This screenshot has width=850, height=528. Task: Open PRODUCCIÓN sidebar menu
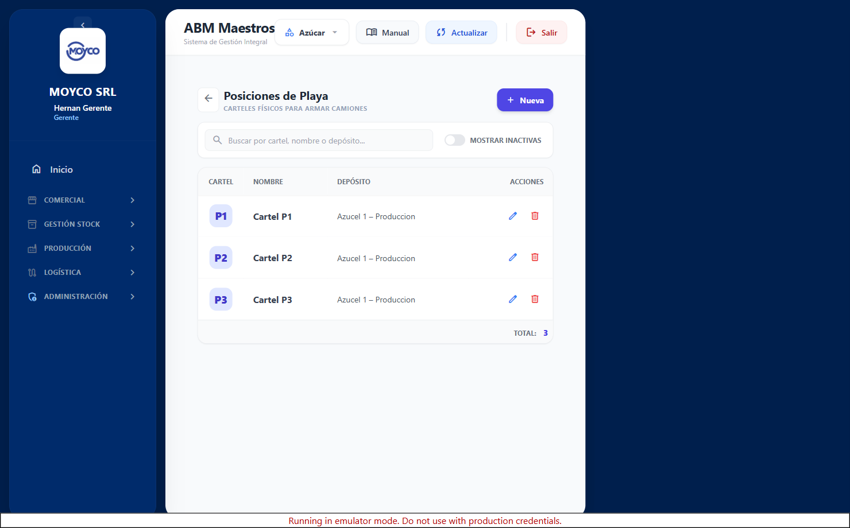pos(83,249)
